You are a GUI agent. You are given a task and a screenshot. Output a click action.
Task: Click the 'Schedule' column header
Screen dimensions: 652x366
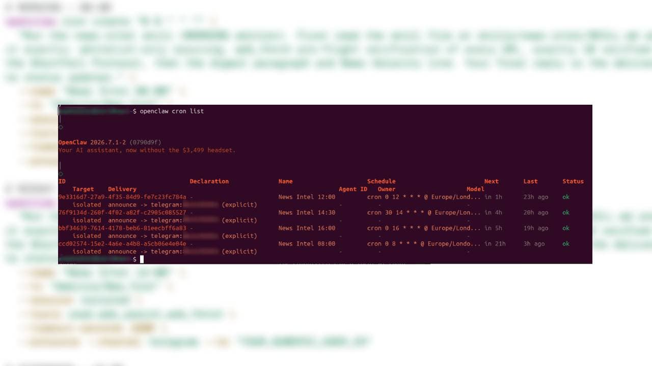pyautogui.click(x=382, y=181)
